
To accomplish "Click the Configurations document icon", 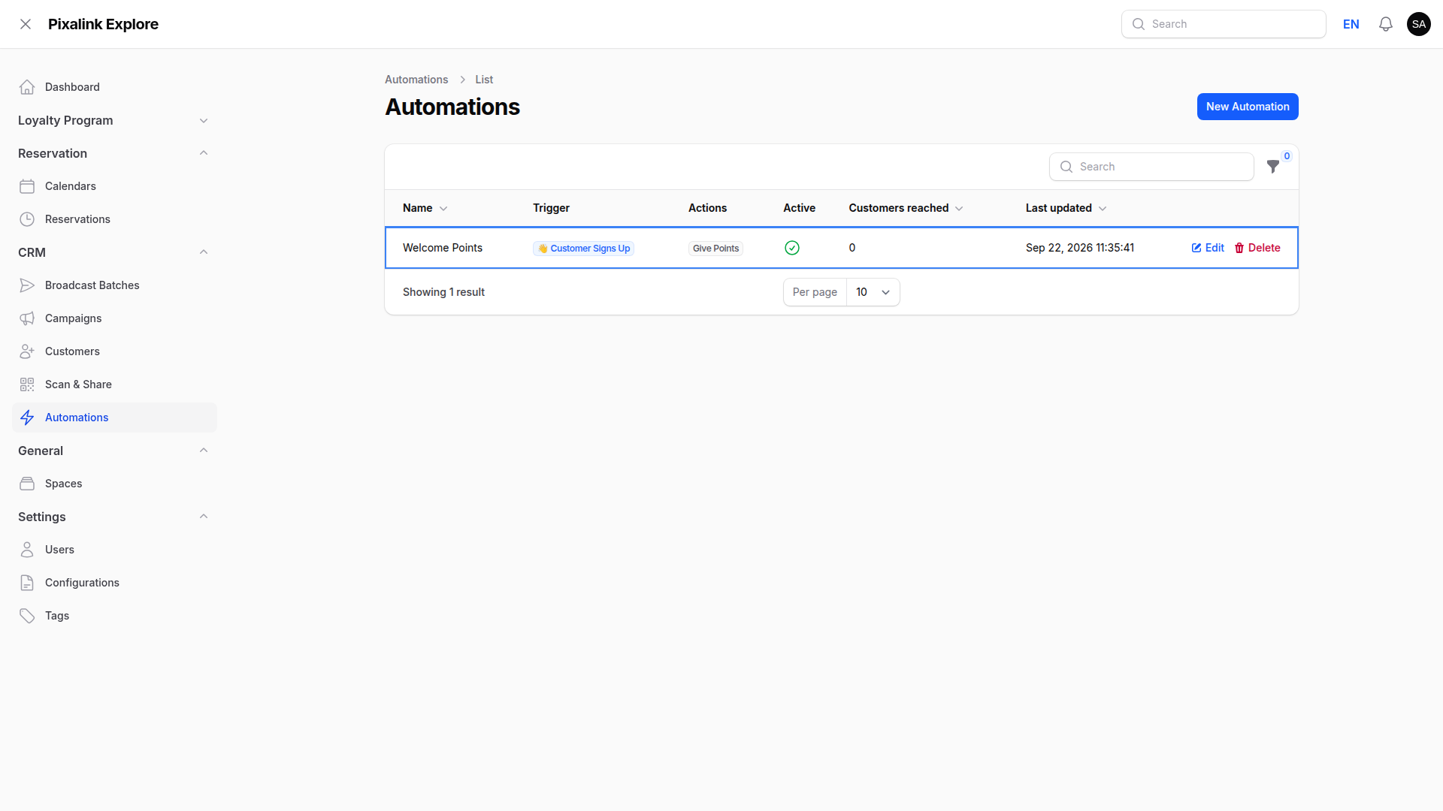I will 27,583.
